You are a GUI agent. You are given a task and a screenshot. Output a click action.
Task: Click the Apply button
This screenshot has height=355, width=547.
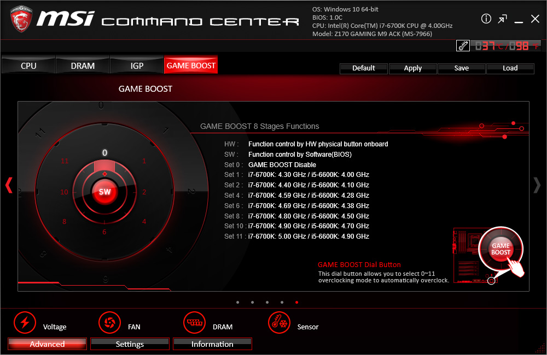coord(412,68)
